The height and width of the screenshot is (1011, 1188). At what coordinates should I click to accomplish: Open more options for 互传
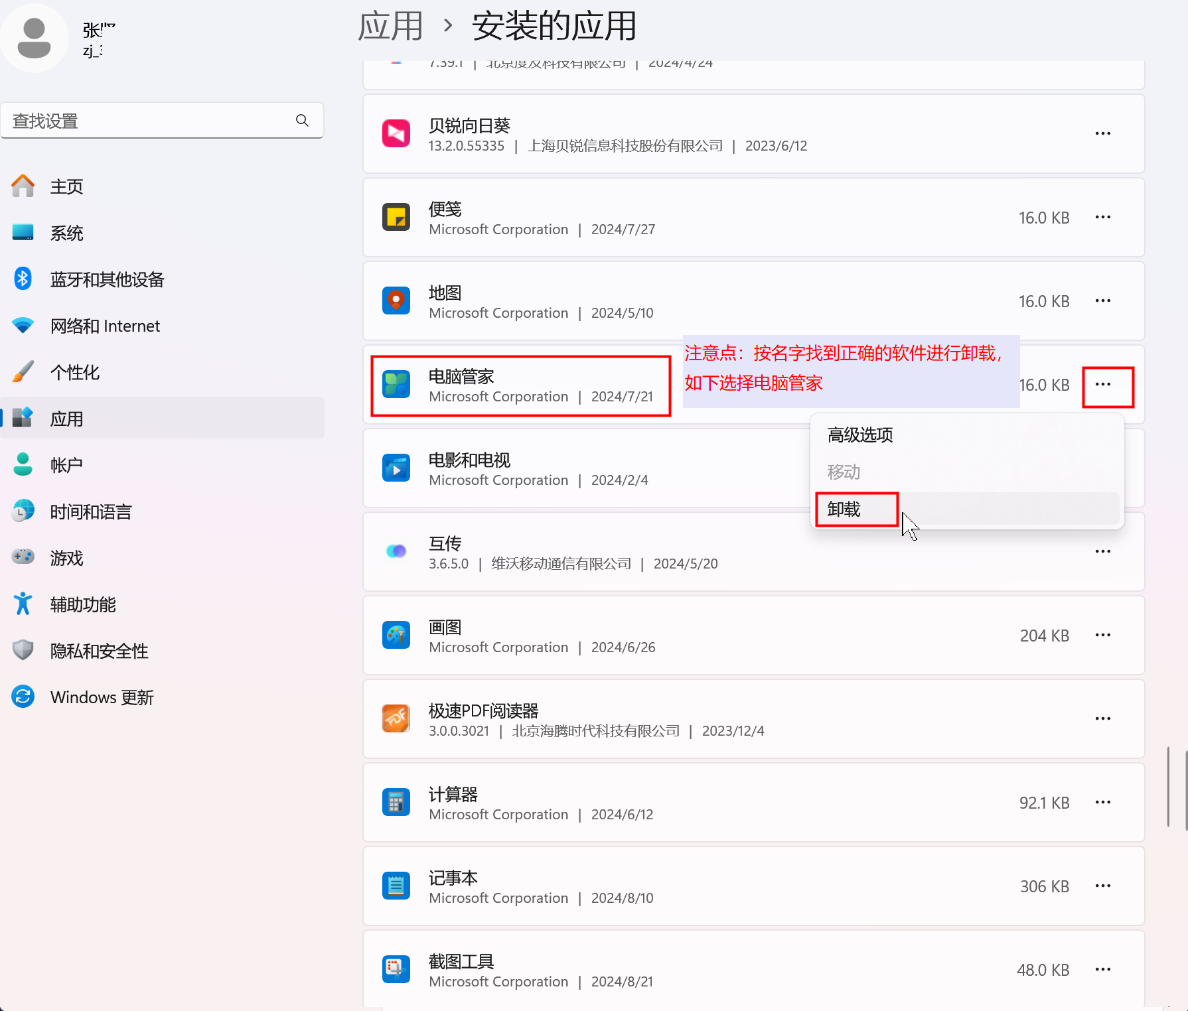tap(1103, 551)
